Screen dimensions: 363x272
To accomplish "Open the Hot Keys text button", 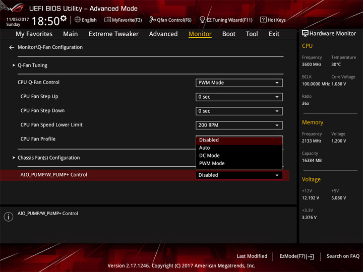I will (x=277, y=20).
